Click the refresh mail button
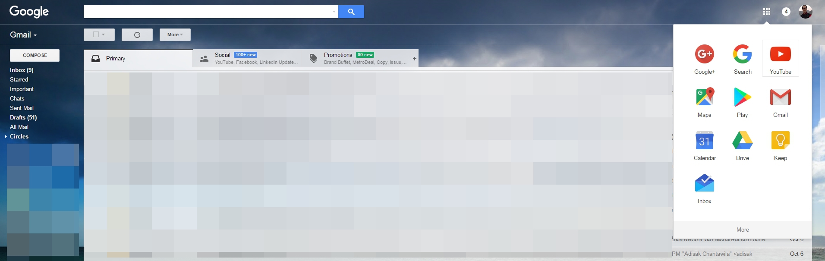825x261 pixels. [137, 35]
